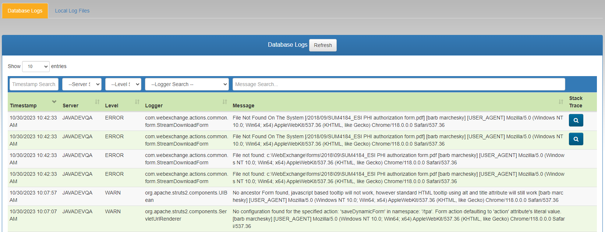Screen dimensions: 605x232
Task: Switch to the Database Logs tab
Action: pyautogui.click(x=25, y=11)
